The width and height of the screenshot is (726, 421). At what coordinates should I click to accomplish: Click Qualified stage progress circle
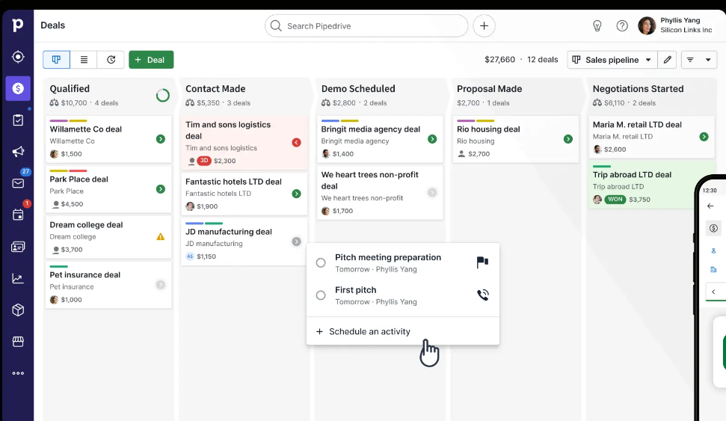(x=162, y=96)
